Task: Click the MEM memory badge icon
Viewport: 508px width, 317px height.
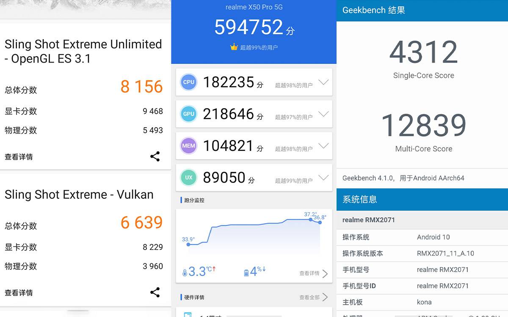Action: pos(189,145)
